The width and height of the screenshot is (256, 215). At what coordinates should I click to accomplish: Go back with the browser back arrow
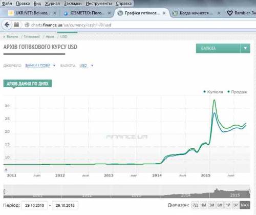coord(7,25)
